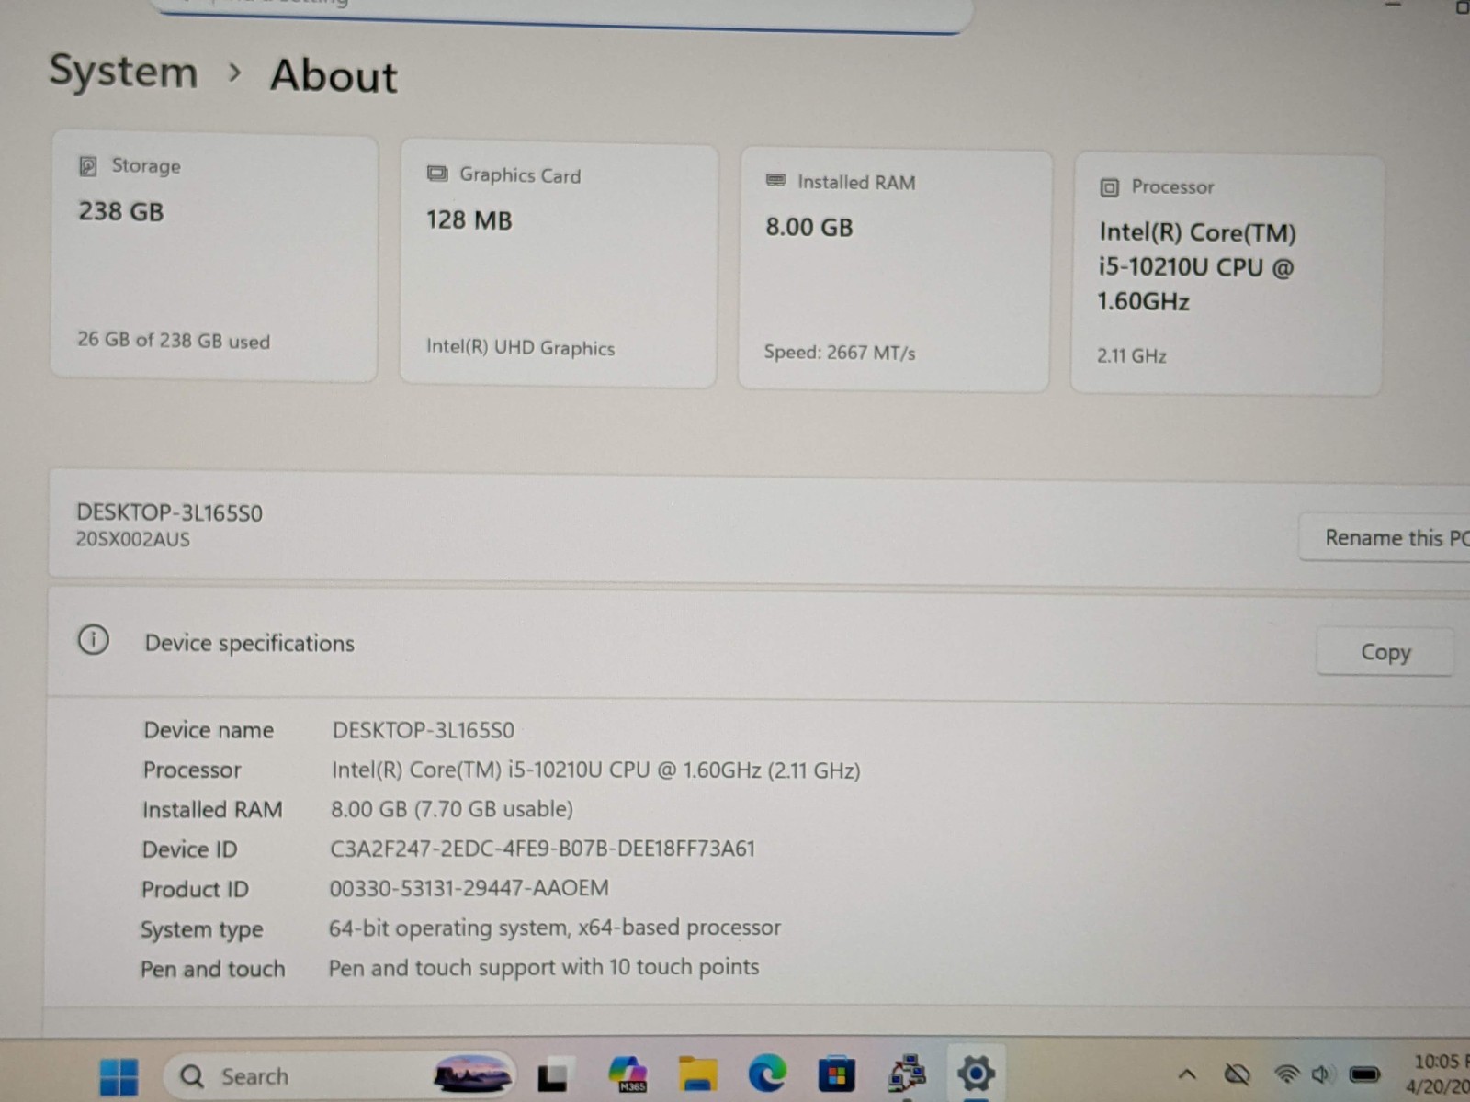Open Wi-Fi network tray icon
The image size is (1470, 1102).
pyautogui.click(x=1287, y=1074)
